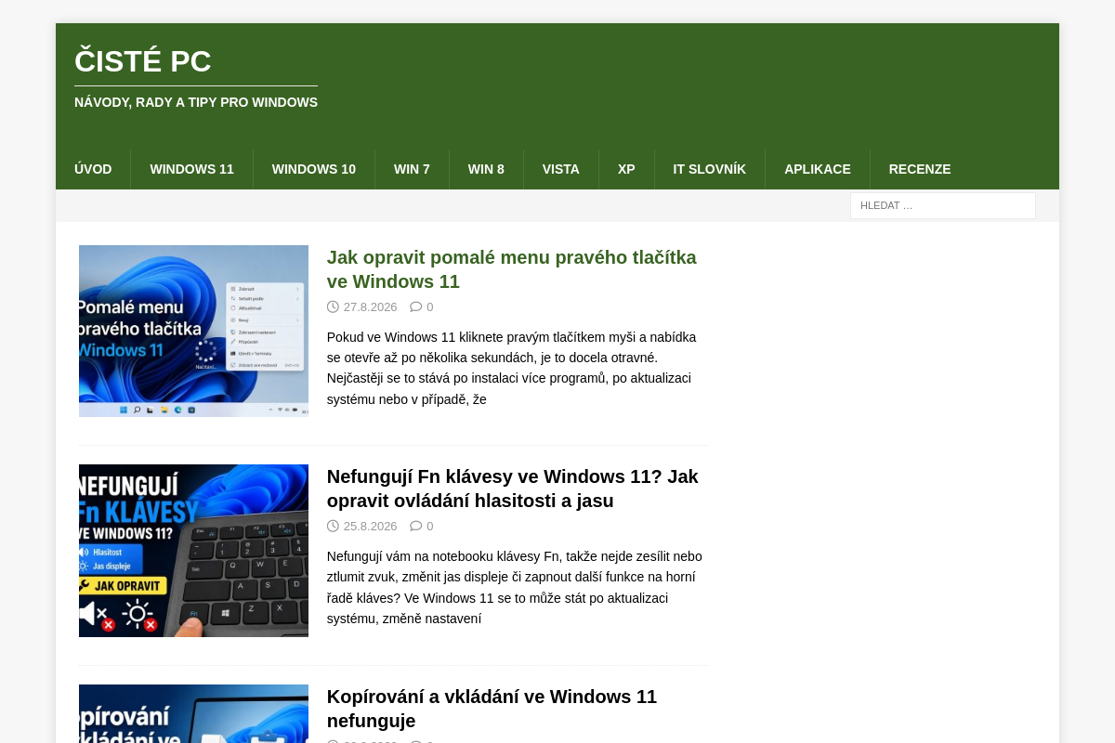Open thumbnail of Nefungují Fn klávesy article
Image resolution: width=1115 pixels, height=743 pixels.
193,551
